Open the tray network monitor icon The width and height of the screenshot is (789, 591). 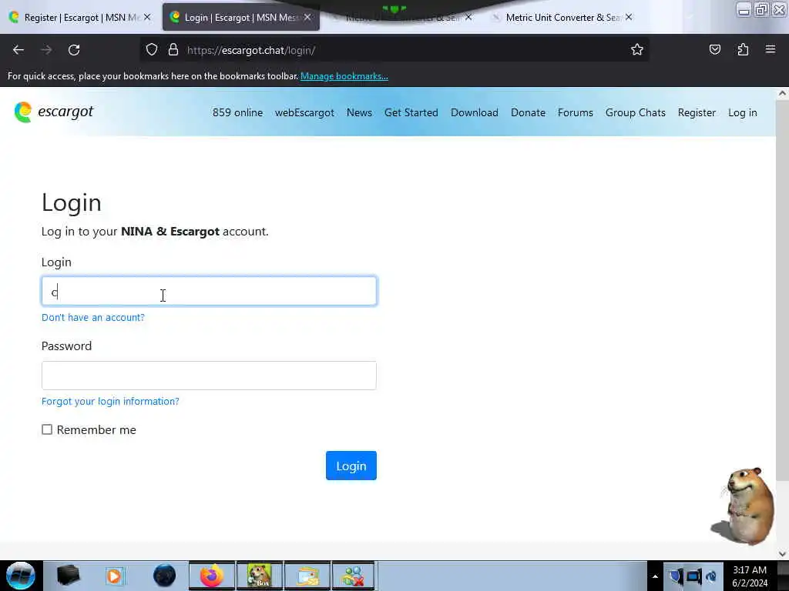(694, 576)
